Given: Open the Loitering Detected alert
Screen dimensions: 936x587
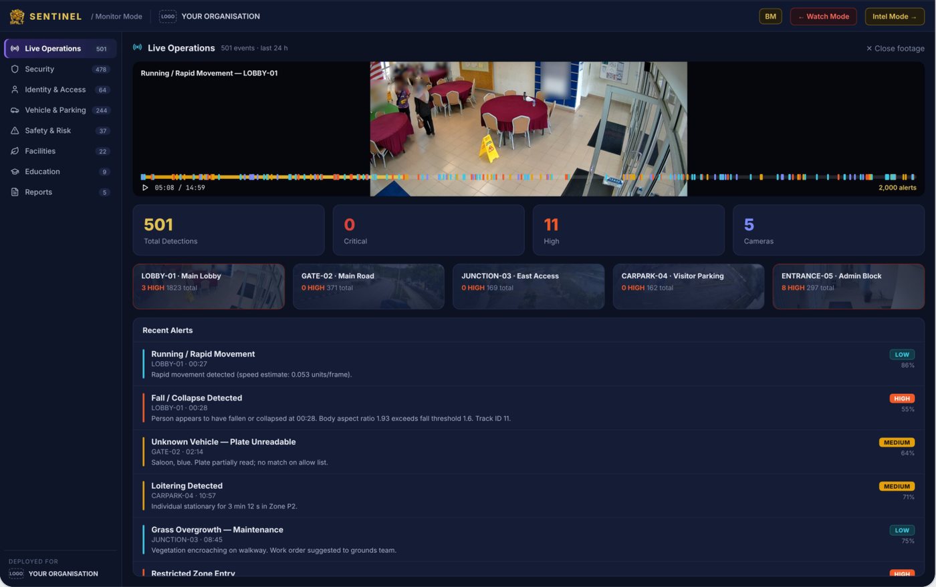Looking at the screenshot, I should 528,496.
